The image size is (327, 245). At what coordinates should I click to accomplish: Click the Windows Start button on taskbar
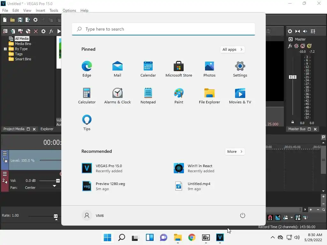click(107, 237)
